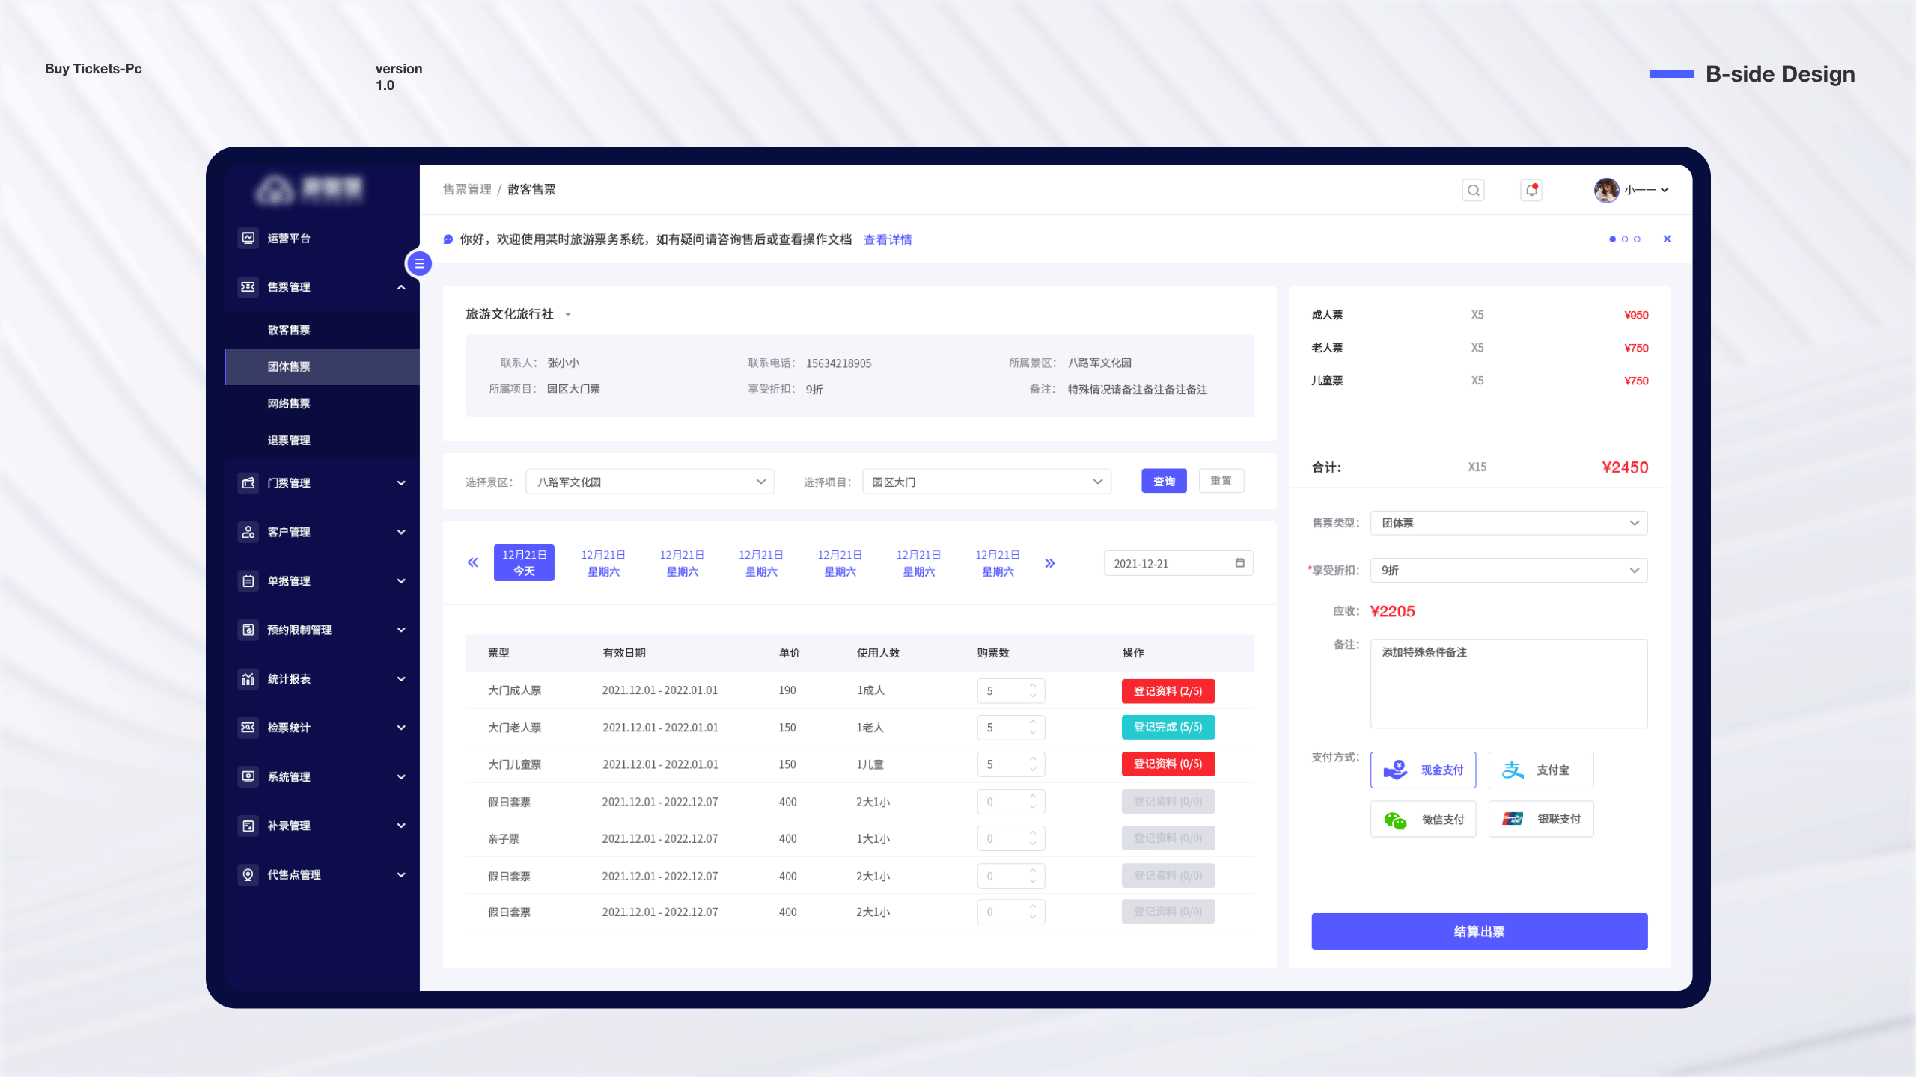Open the 享受折扣 9折 dropdown
The image size is (1916, 1077).
coord(1508,570)
